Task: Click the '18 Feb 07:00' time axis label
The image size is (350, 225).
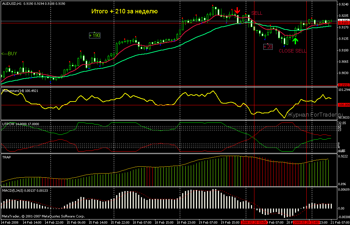Action: click(x=142, y=222)
